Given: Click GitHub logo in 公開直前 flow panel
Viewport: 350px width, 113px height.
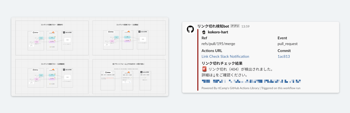Looking at the screenshot, I should pyautogui.click(x=36, y=70).
